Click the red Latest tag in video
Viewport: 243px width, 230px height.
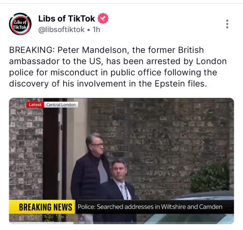tap(35, 105)
